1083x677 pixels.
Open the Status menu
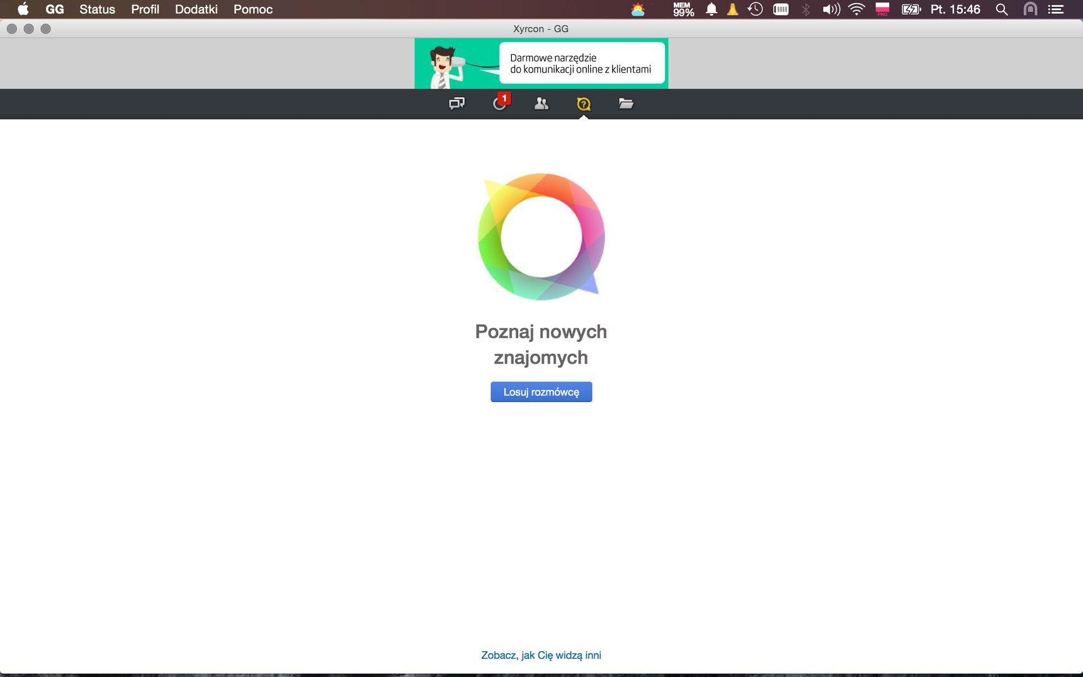[97, 9]
